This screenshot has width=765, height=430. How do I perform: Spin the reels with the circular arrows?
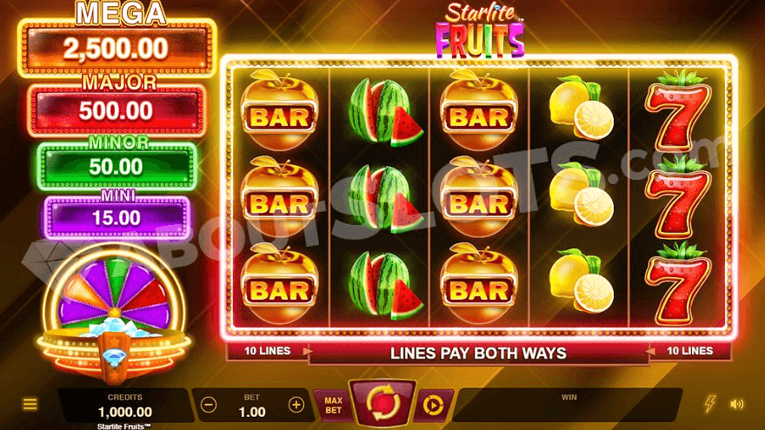383,403
